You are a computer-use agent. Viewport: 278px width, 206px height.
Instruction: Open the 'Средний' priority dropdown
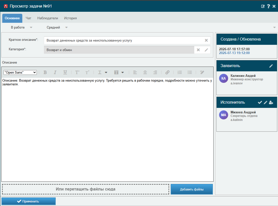click(x=57, y=28)
